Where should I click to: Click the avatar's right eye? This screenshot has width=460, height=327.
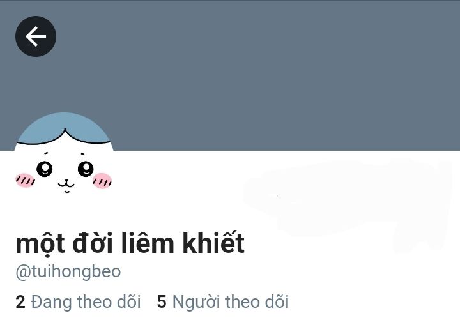[86, 169]
